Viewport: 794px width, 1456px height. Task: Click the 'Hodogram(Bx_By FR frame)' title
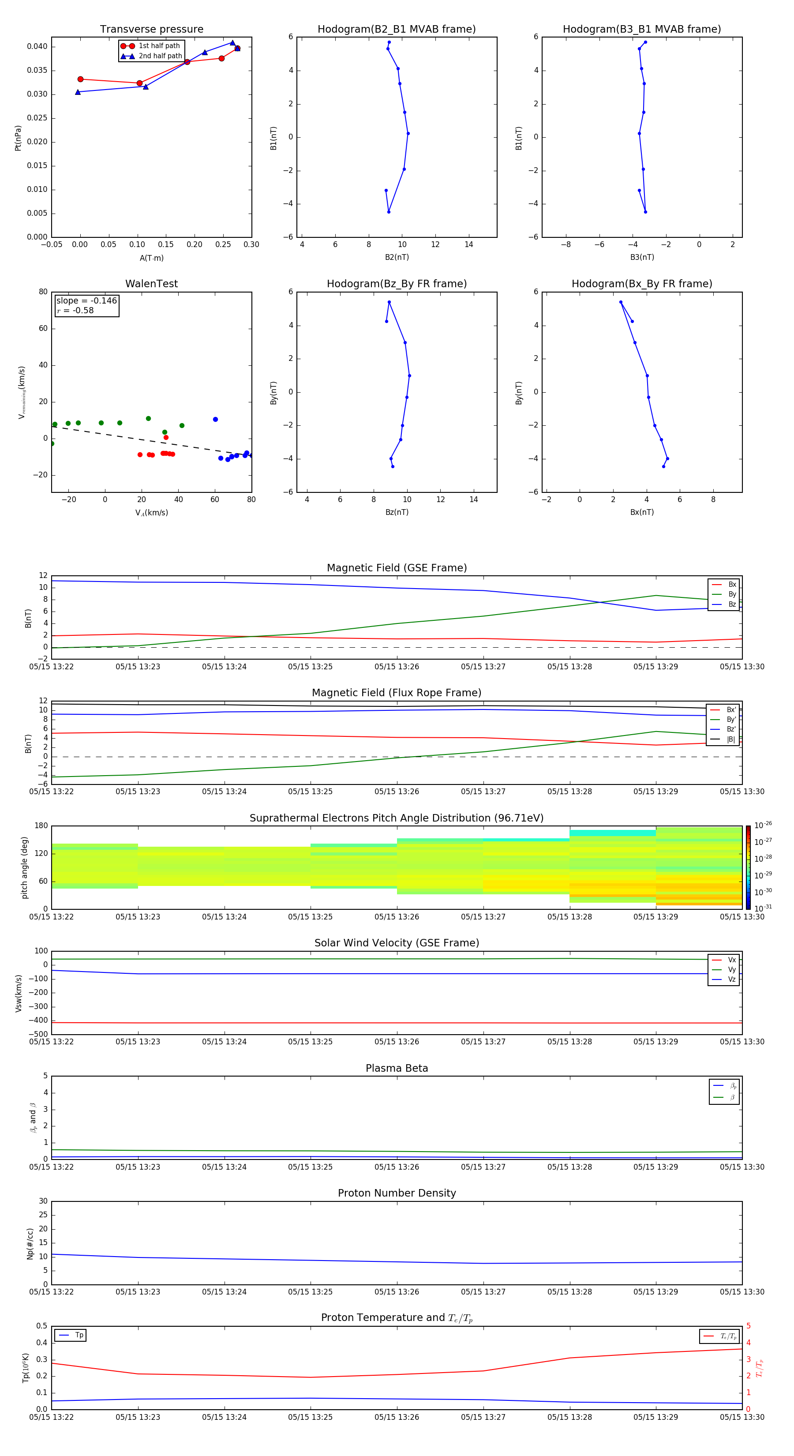pos(642,284)
